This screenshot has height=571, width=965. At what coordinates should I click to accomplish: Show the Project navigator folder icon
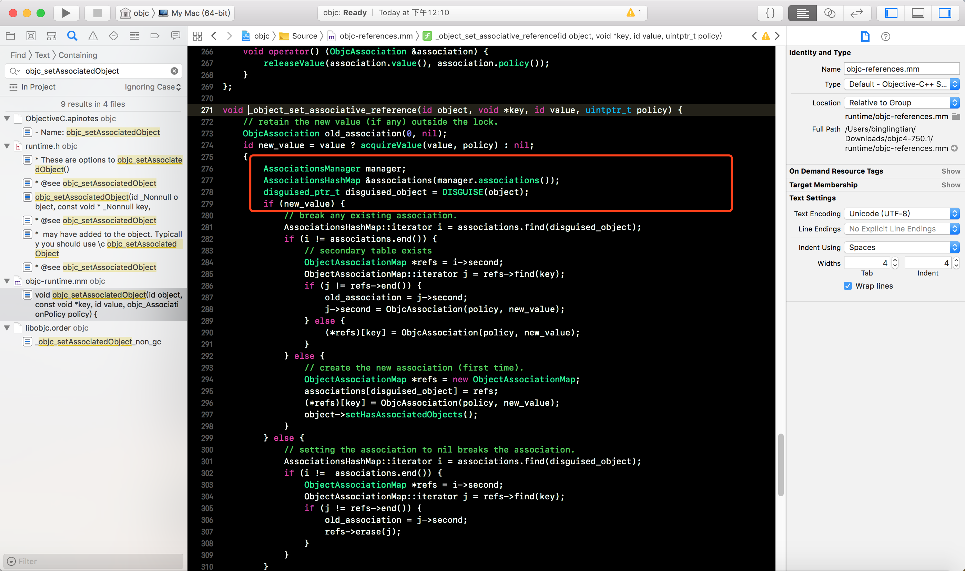(10, 36)
